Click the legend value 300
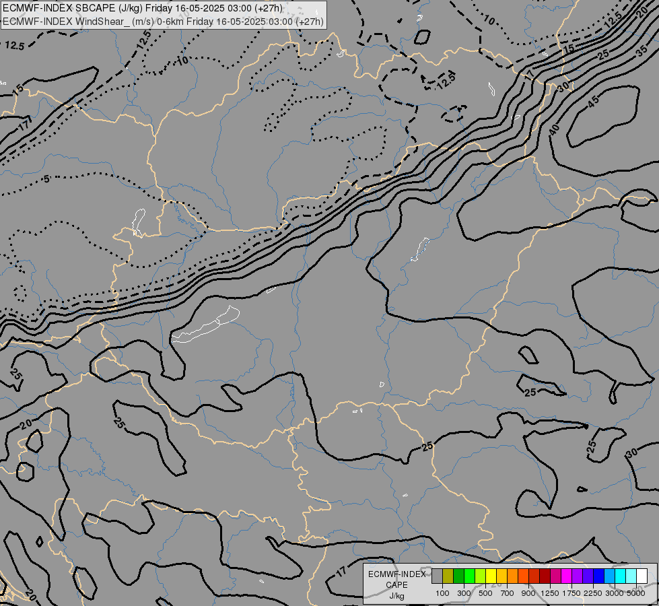 coord(464,593)
